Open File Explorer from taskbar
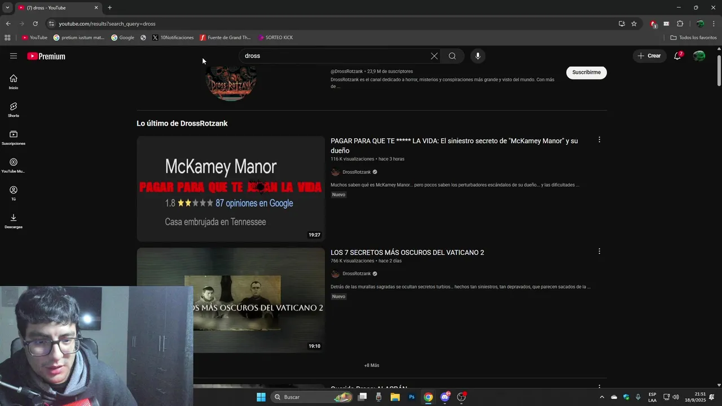Screen dimensions: 722x406 pos(395,397)
